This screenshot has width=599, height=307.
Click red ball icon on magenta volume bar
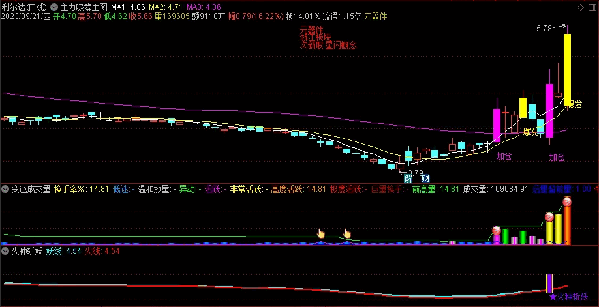(x=497, y=230)
